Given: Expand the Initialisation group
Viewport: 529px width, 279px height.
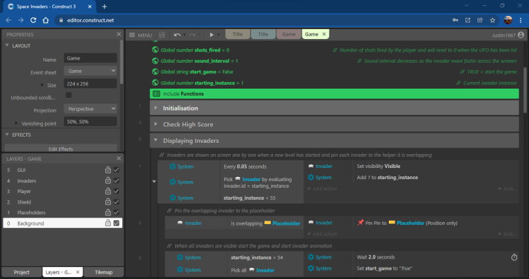Looking at the screenshot, I should [x=155, y=108].
